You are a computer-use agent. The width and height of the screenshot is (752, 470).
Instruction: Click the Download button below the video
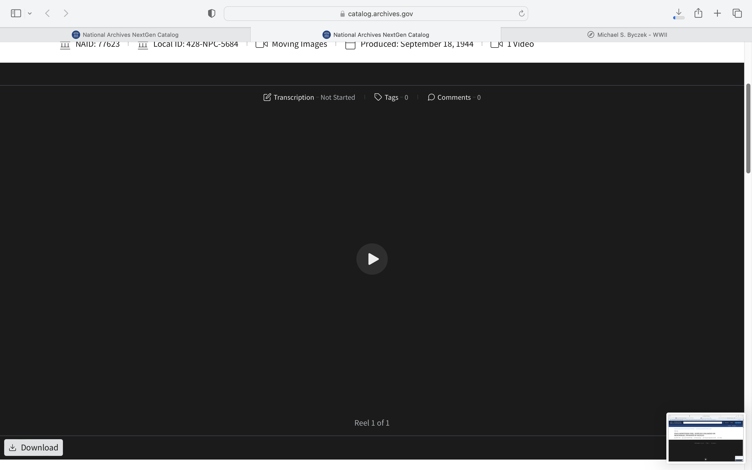34,447
